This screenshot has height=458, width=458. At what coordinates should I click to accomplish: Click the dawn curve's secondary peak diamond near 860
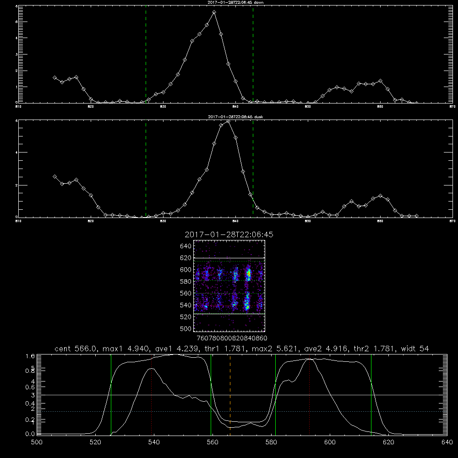(380, 81)
